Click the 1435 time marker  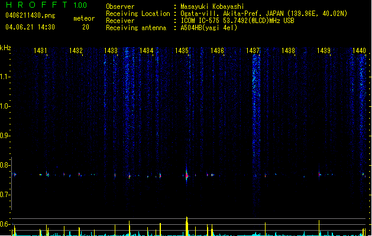pyautogui.click(x=182, y=50)
